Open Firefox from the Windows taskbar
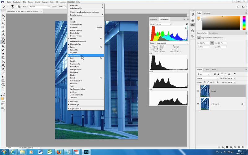The height and width of the screenshot is (155, 248). click(59, 152)
